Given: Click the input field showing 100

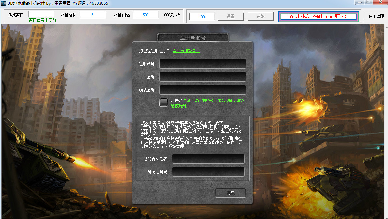Looking at the screenshot, I should click(201, 16).
